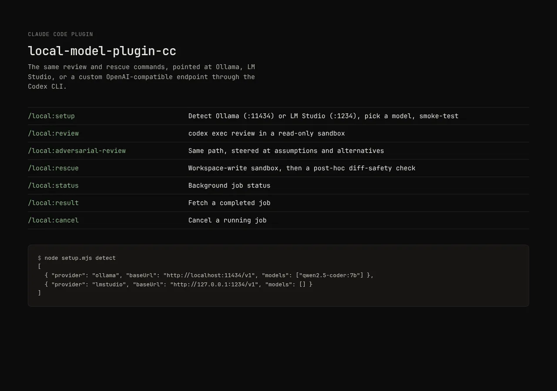Click the 'node setup.mjs detect' command line
The image size is (557, 391).
coord(77,258)
